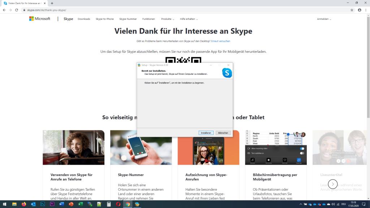The image size is (370, 208).
Task: Reload the Skype thank-you page
Action: click(17, 10)
